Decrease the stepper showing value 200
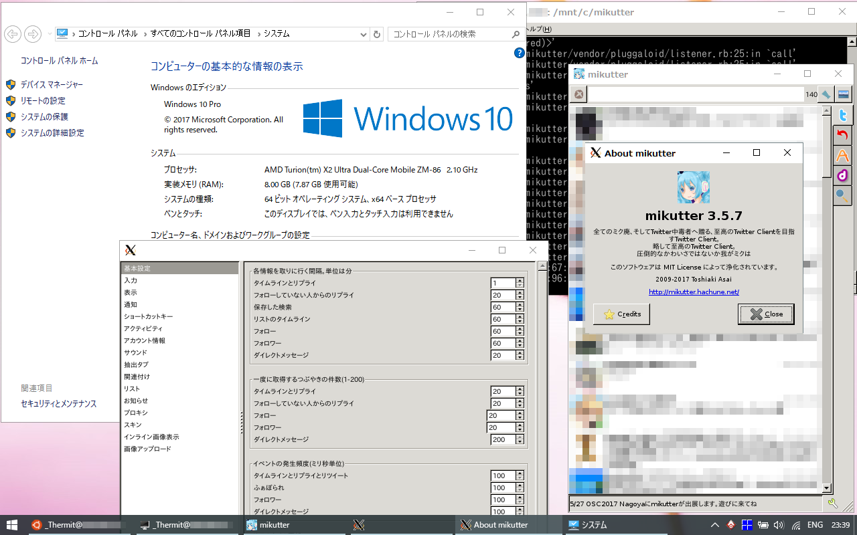 coord(520,443)
